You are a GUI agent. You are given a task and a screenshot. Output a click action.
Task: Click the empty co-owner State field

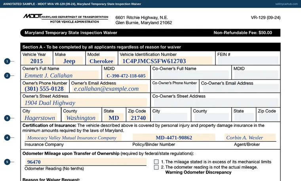coord(244,117)
